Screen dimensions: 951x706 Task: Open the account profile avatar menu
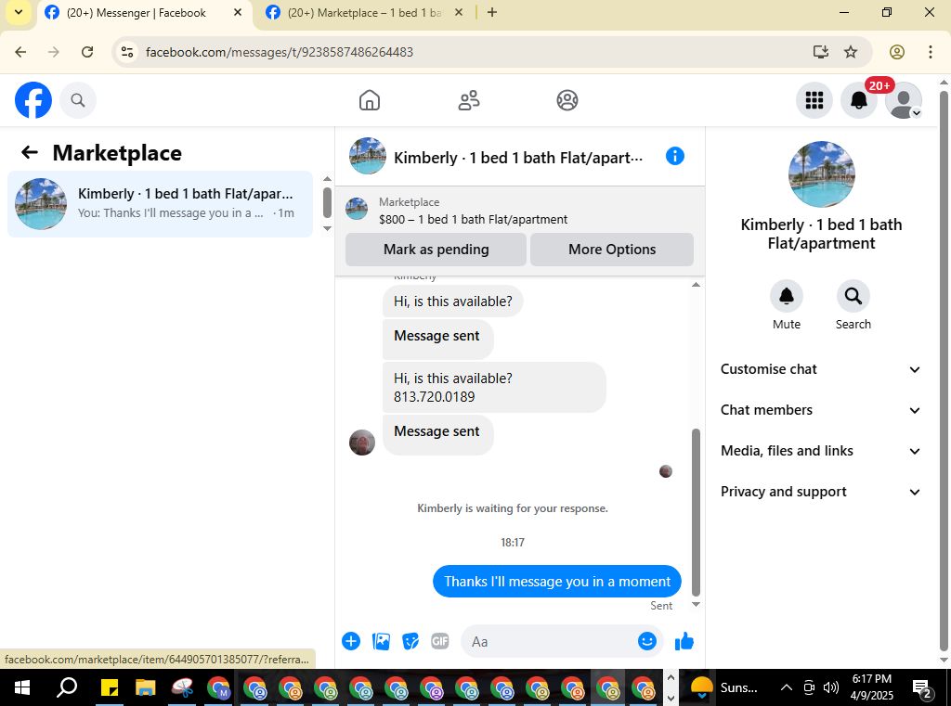903,100
